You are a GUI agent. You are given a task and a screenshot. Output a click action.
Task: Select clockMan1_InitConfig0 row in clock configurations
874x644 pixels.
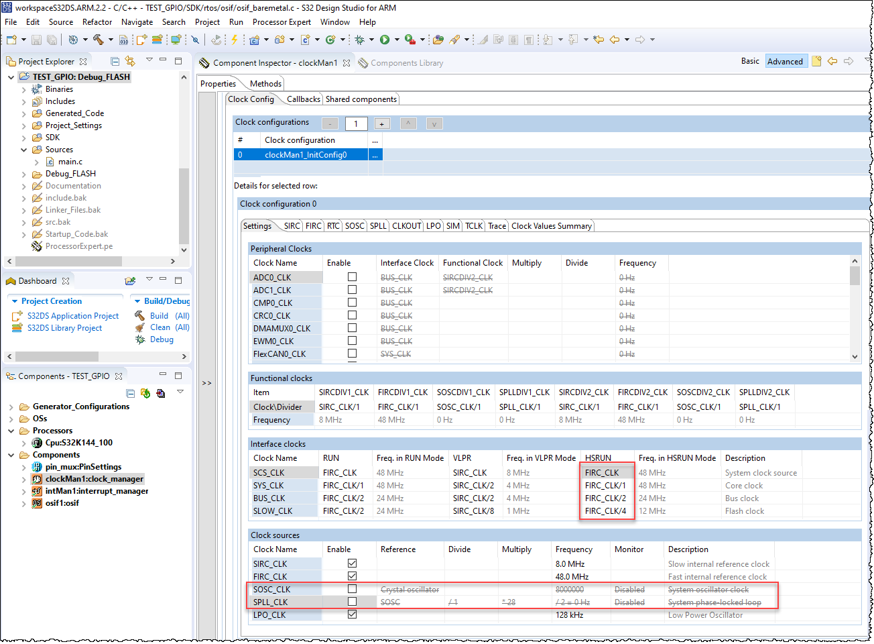pos(306,155)
